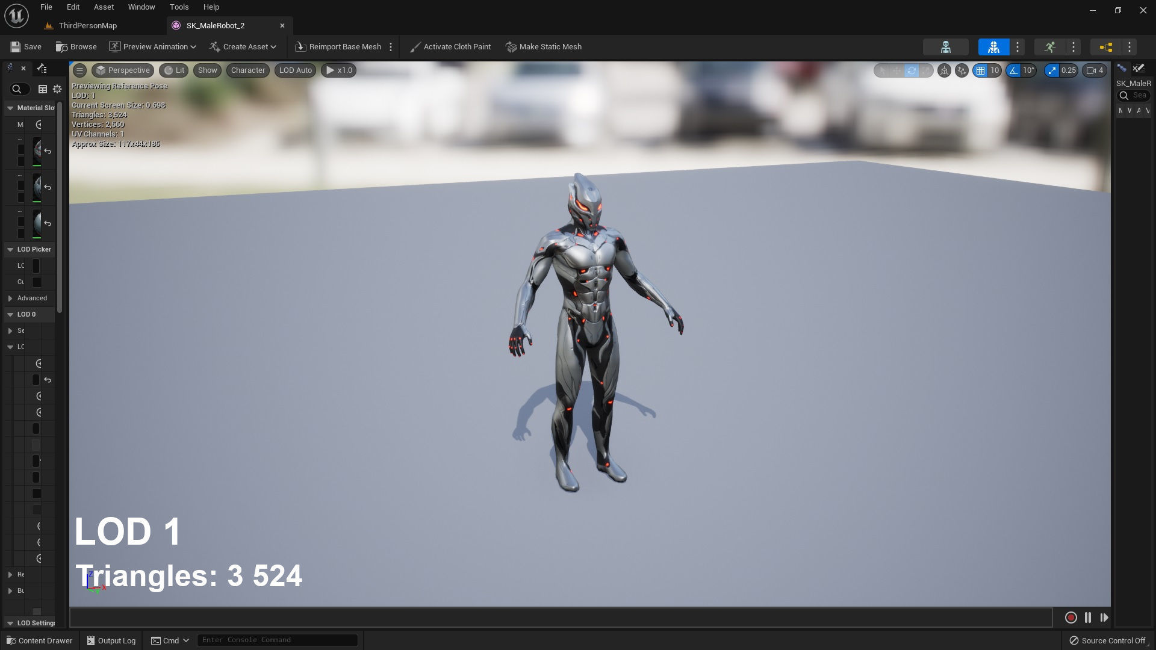Viewport: 1156px width, 650px height.
Task: Open the LOD Auto dropdown
Action: 295,70
